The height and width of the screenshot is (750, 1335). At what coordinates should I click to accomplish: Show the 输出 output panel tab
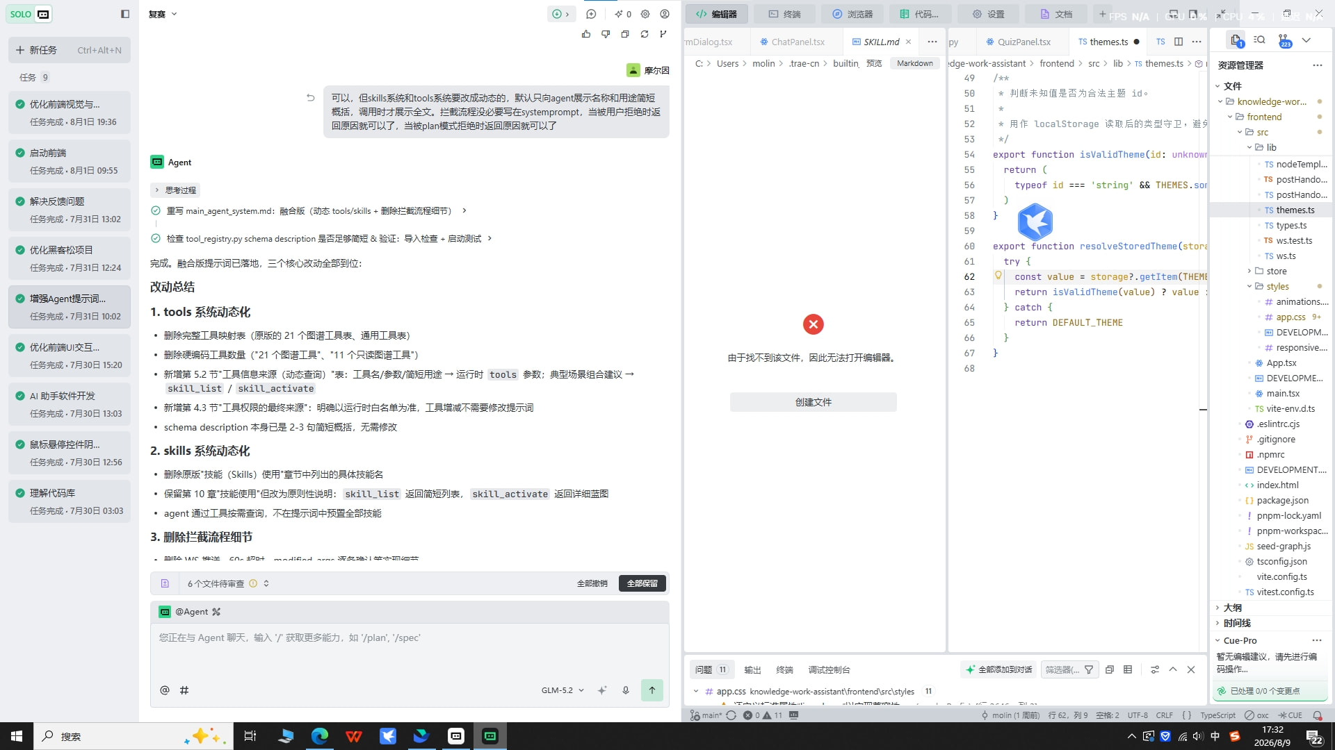click(752, 669)
